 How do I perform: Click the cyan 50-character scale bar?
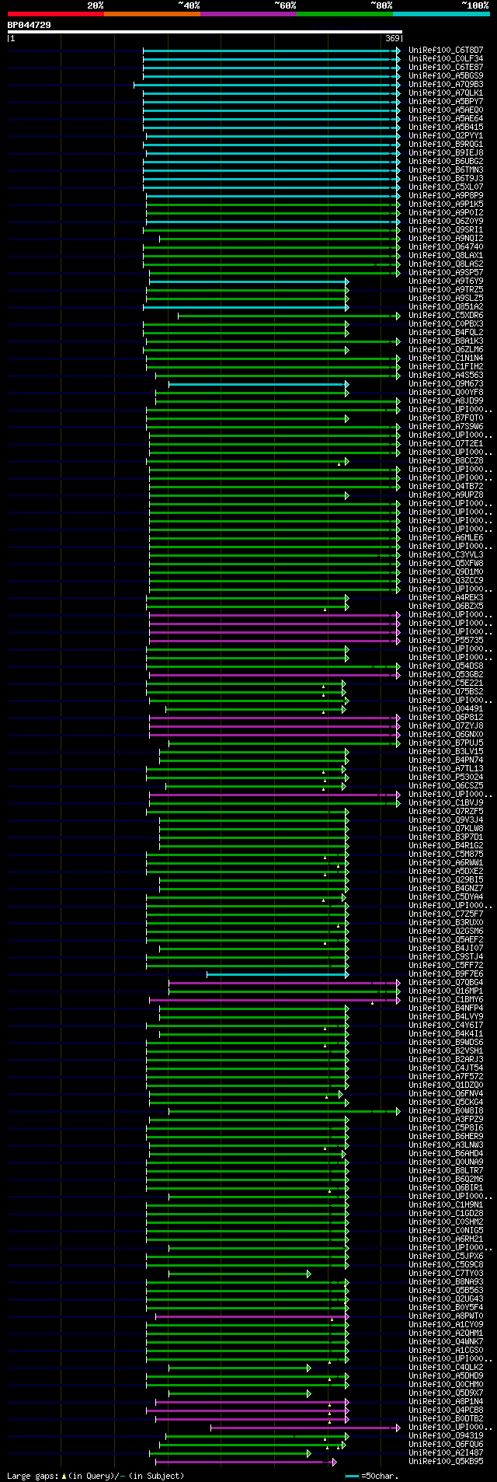(x=353, y=1475)
